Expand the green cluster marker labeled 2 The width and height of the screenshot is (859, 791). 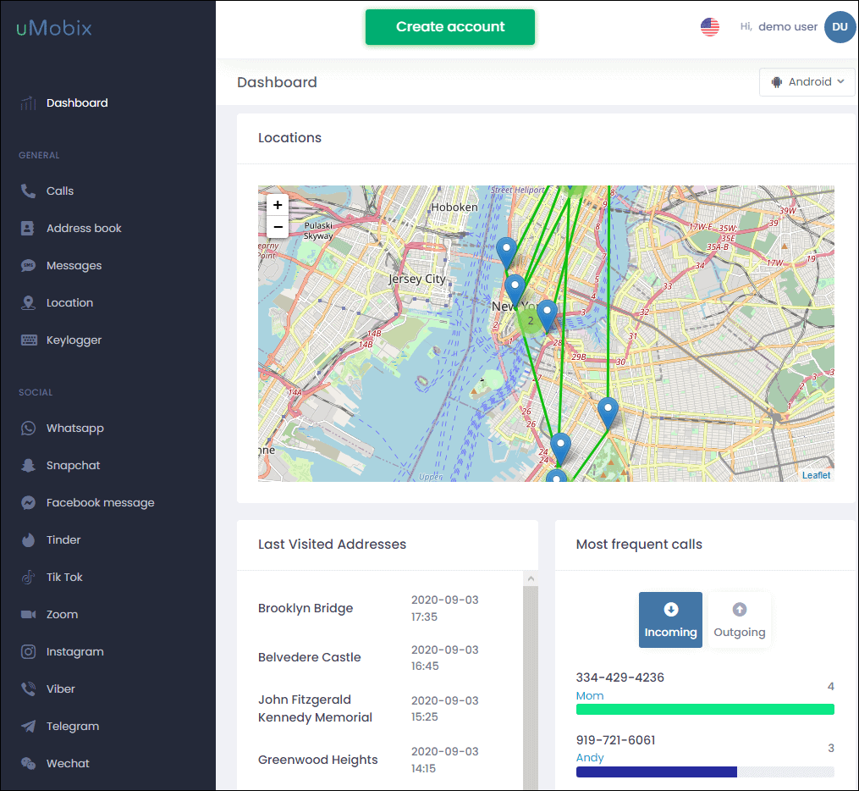pyautogui.click(x=531, y=321)
